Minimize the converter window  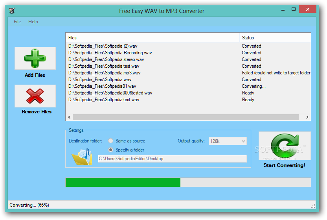(283, 9)
